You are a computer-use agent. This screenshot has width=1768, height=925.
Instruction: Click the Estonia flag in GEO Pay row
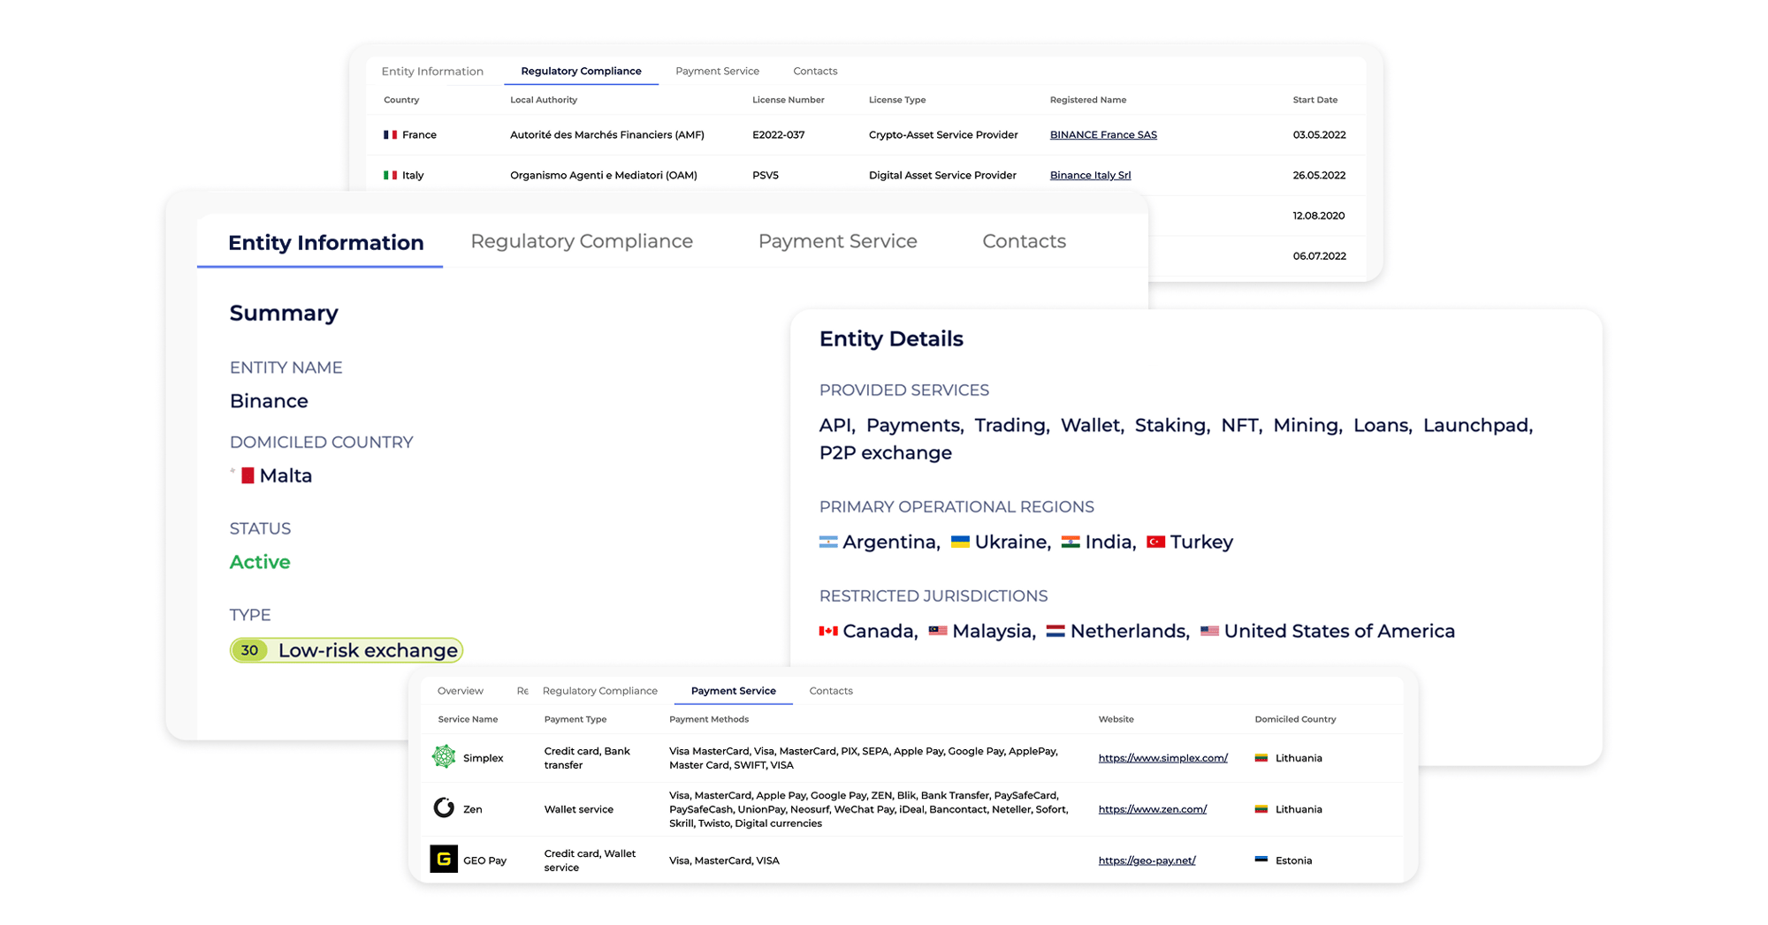click(1261, 860)
